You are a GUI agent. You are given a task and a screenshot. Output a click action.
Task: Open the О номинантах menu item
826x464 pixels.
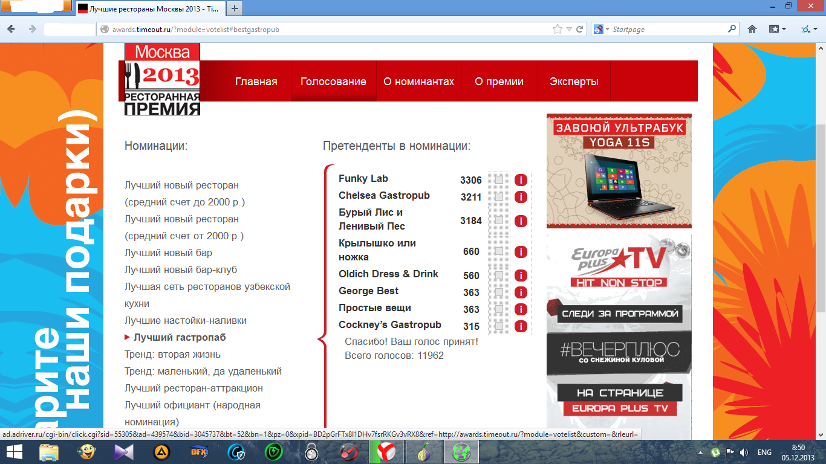tap(418, 82)
